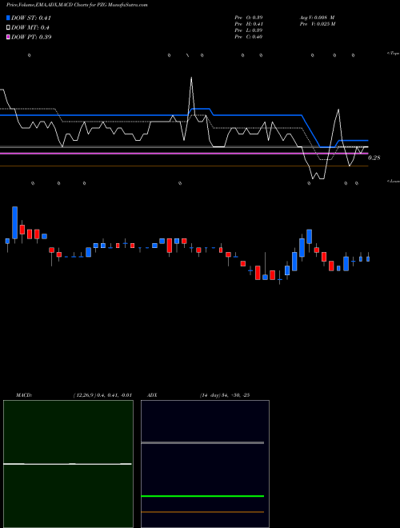400x528 pixels.
Task: Click the MACD (12,26,9) values text
Action: [x=102, y=395]
